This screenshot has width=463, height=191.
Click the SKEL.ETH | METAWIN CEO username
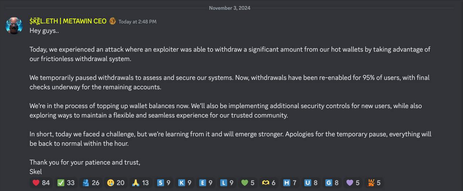pos(68,21)
